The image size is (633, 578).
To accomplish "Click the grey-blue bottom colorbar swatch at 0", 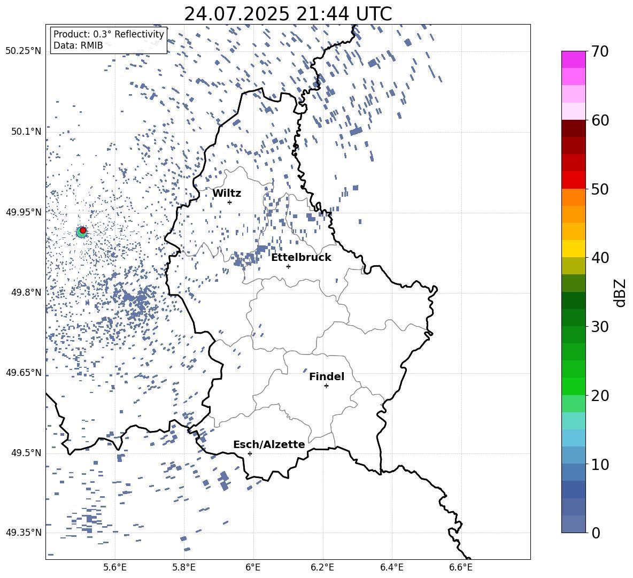I will point(573,524).
